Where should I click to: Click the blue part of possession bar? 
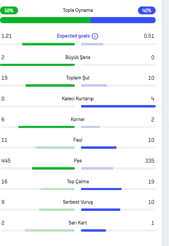123,20
